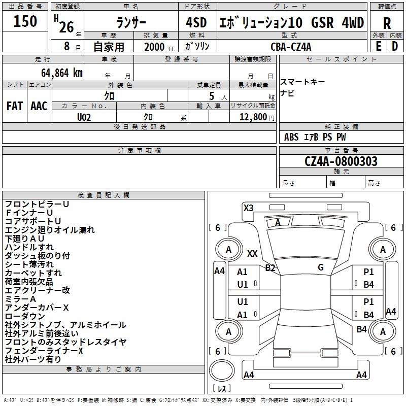Select the chassis number CZ4A-0800303

coord(341,161)
